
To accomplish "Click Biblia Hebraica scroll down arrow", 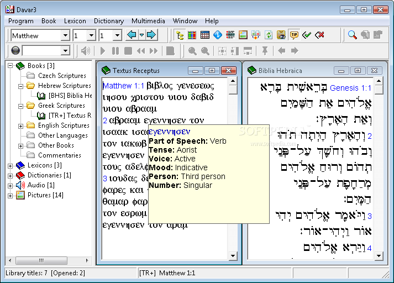I will 379,256.
